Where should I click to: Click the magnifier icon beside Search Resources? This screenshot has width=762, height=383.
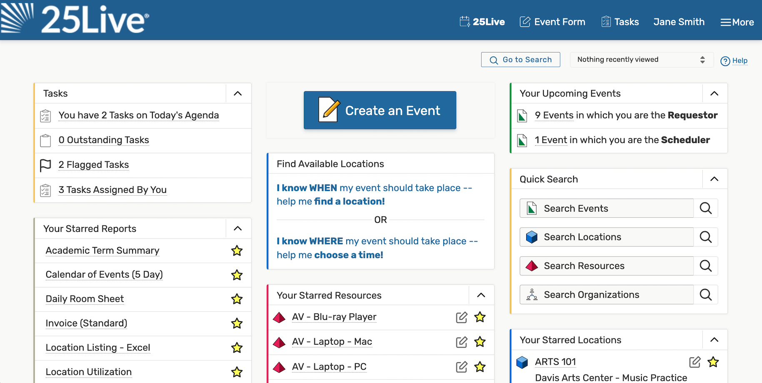[706, 266]
